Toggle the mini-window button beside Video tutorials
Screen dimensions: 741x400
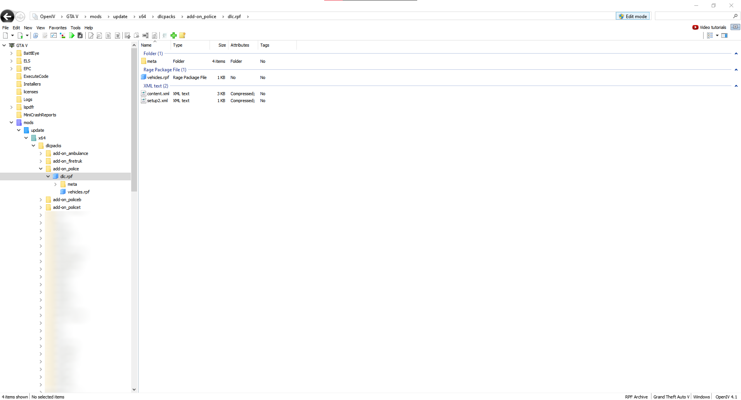735,27
